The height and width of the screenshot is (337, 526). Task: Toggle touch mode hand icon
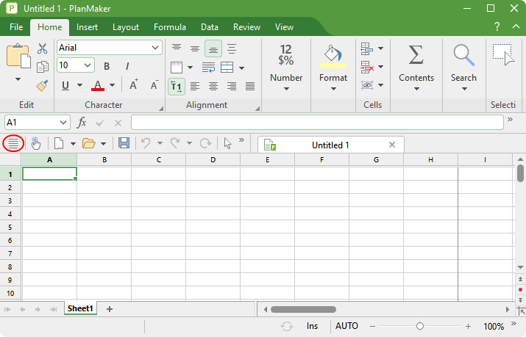[x=35, y=143]
